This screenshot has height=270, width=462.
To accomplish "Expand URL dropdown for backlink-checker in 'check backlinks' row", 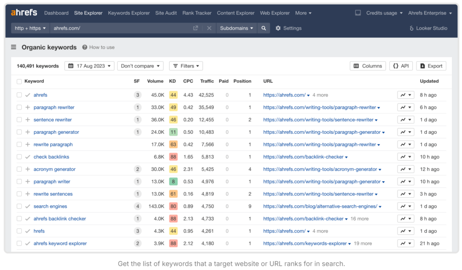I will pyautogui.click(x=346, y=157).
